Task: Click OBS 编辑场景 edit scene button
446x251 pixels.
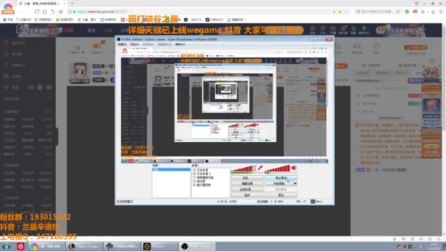Action: pyautogui.click(x=247, y=184)
